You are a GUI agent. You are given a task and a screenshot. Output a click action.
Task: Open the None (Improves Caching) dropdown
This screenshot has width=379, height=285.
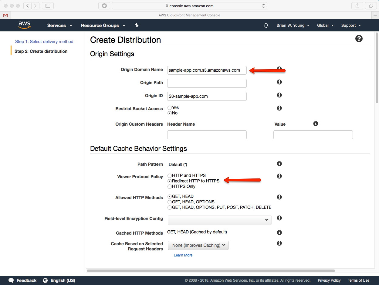[198, 246]
